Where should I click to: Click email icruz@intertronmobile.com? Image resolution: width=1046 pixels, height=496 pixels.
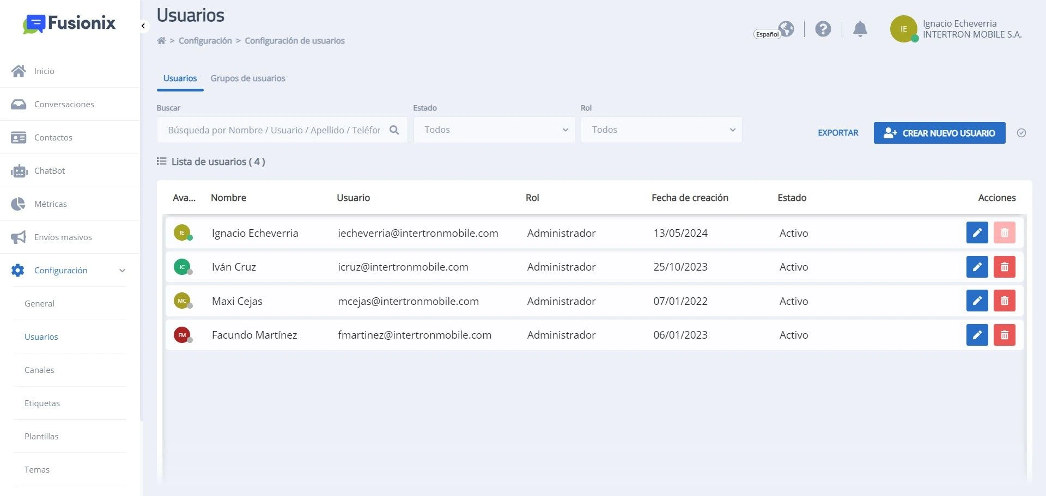[x=403, y=267]
